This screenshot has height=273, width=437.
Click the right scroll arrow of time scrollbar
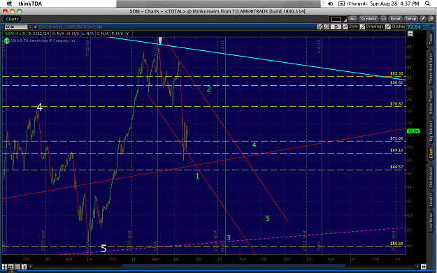point(417,267)
